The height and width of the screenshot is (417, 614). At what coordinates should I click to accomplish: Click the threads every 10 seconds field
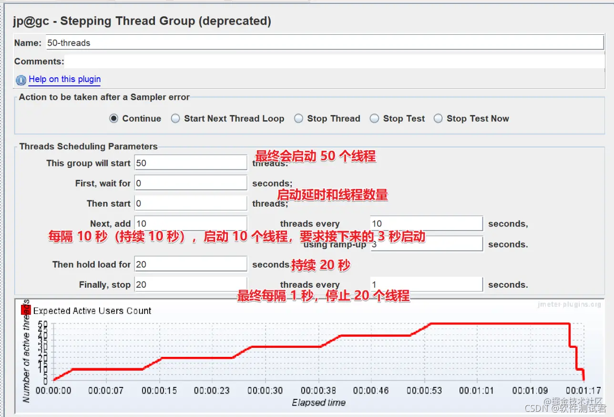click(427, 223)
